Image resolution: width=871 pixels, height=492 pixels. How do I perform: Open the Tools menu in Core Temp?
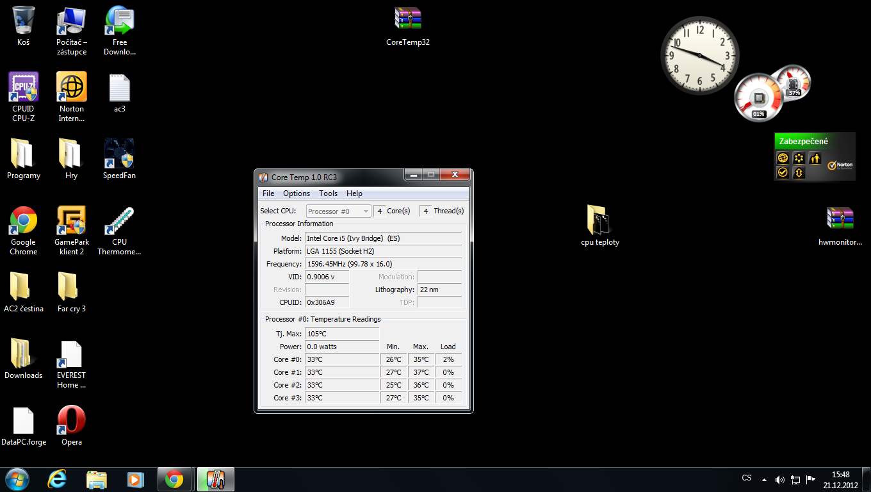(329, 193)
